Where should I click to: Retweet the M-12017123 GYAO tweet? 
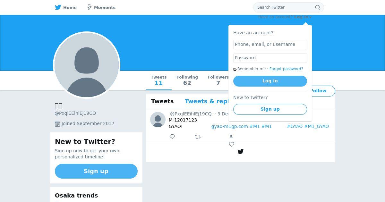(198, 137)
